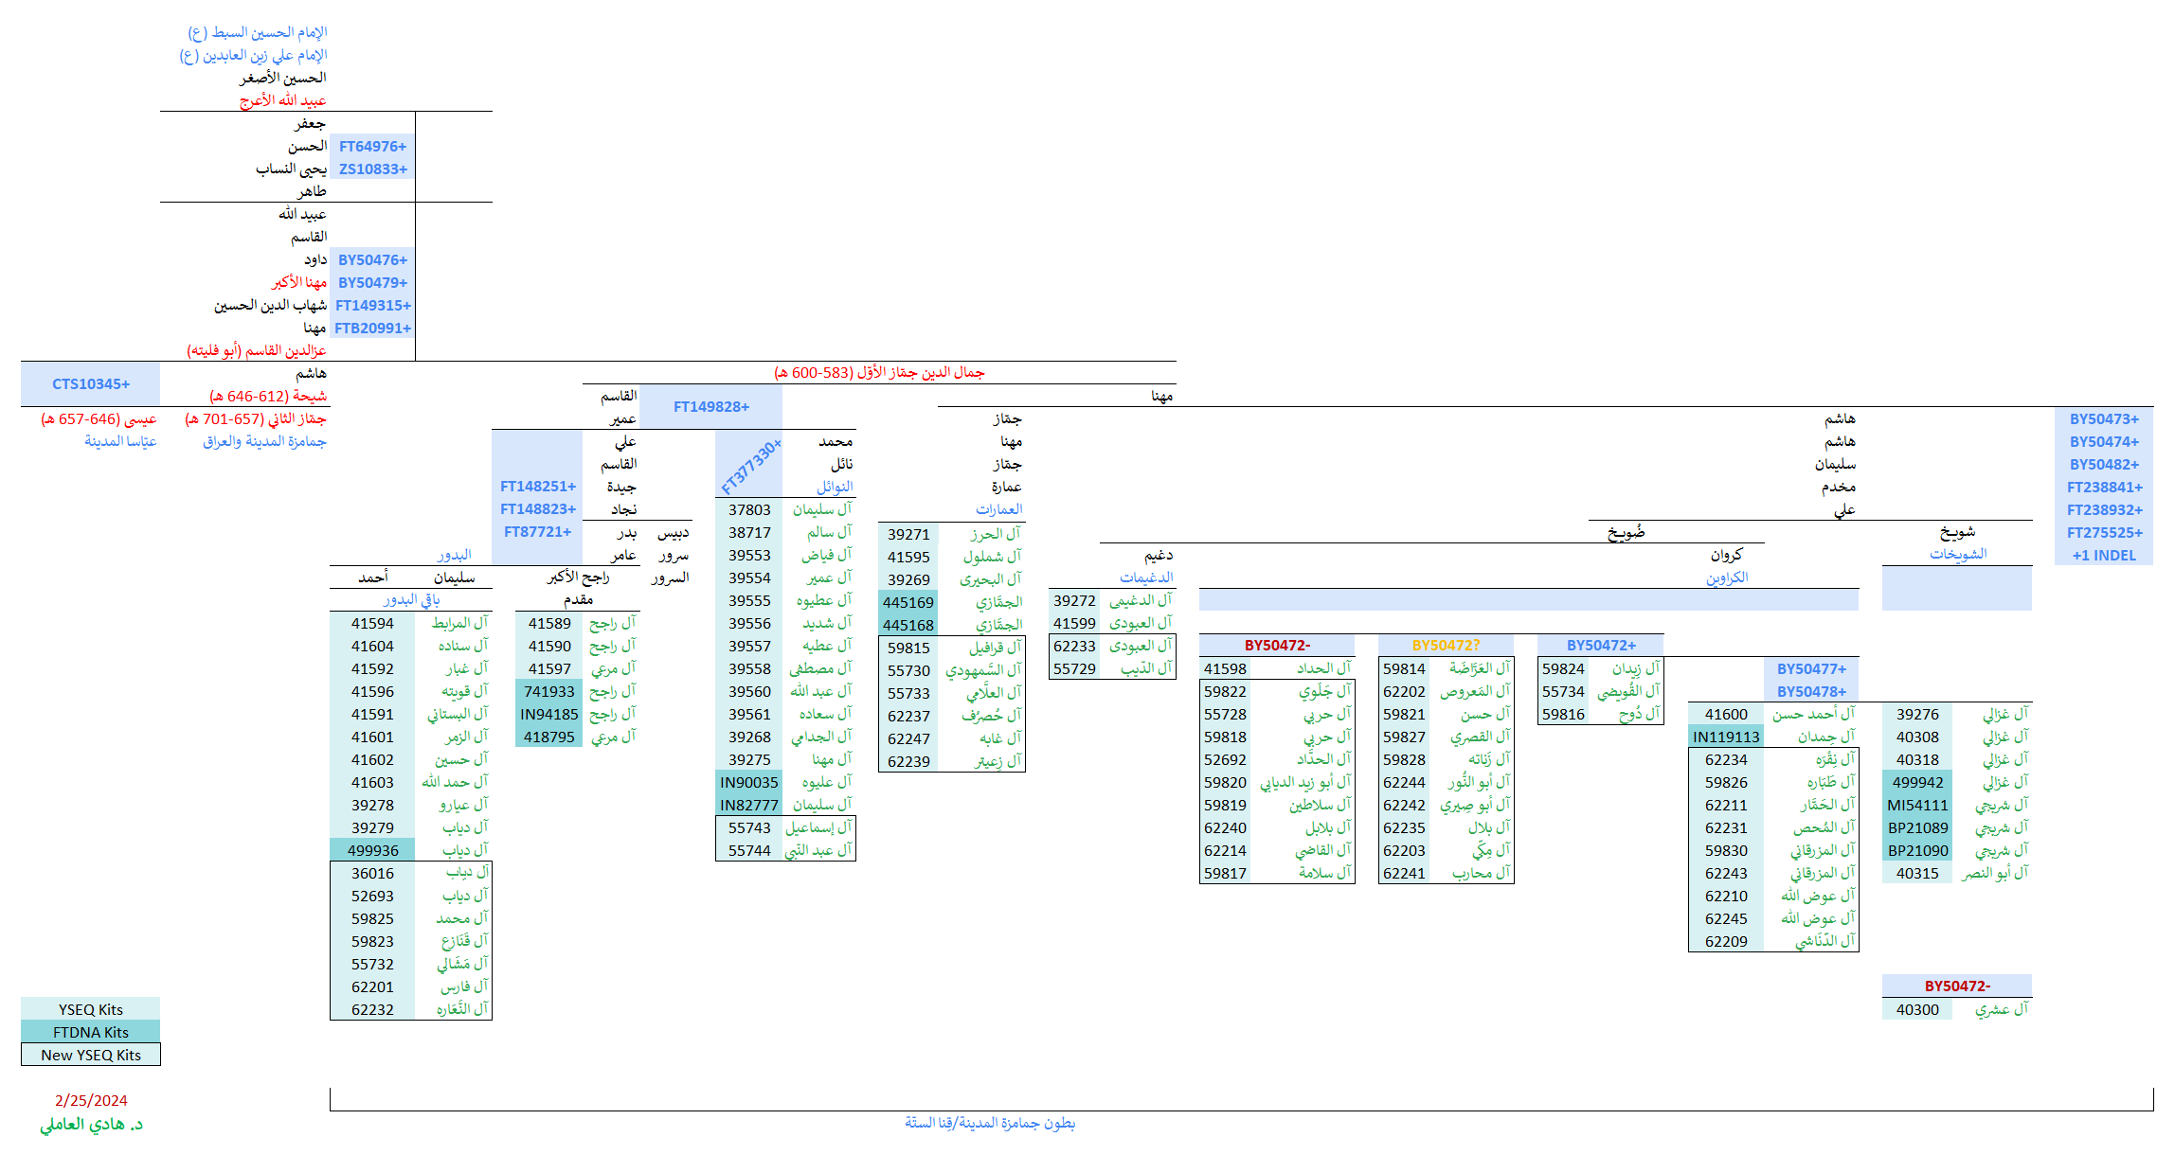Select the FT275525+ marker label
This screenshot has width=2175, height=1155.
tap(2104, 533)
